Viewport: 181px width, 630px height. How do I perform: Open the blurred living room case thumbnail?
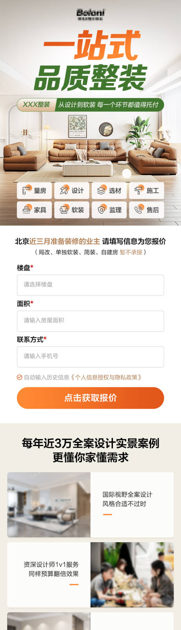point(49,505)
